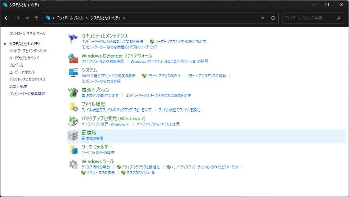
Task: Click the search magnifier icon
Action: tap(338, 18)
